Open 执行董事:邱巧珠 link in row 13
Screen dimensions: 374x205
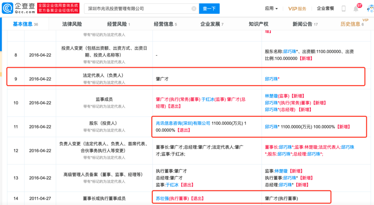point(289,178)
